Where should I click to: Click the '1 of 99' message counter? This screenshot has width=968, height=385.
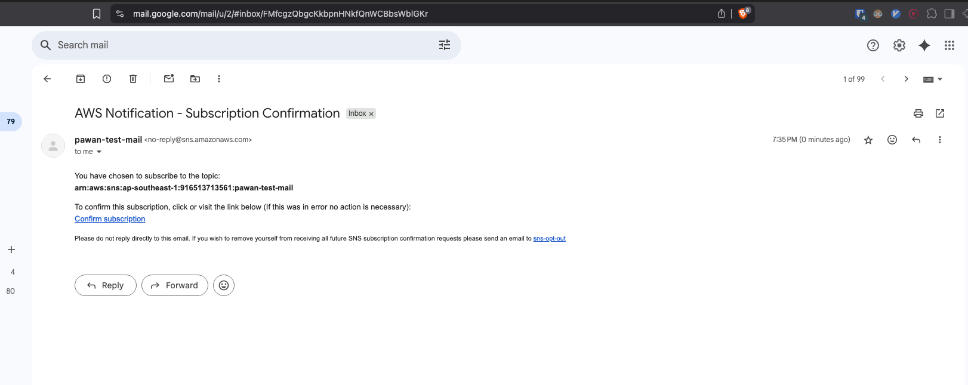pos(853,79)
